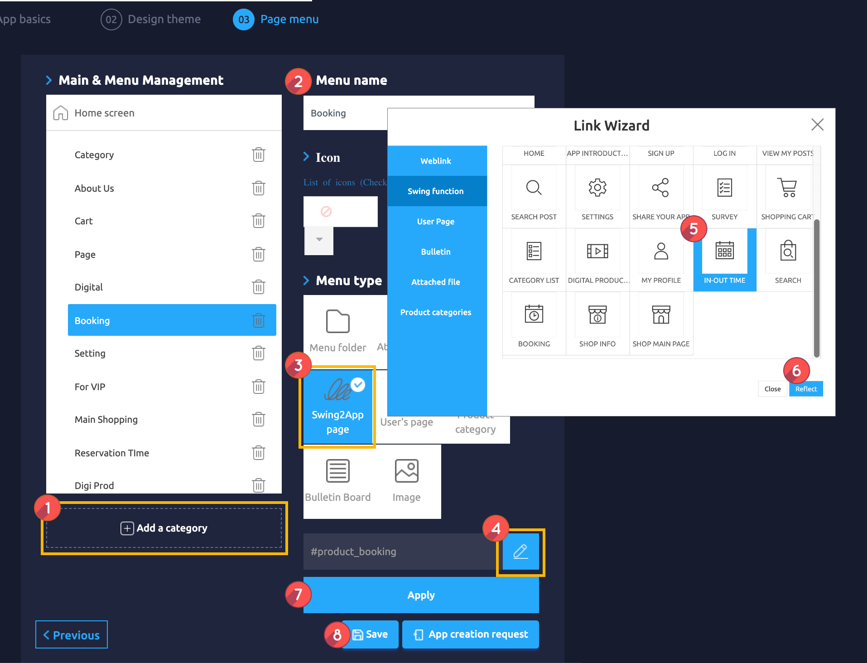
Task: Toggle the Swing2App page menu type
Action: [x=337, y=407]
